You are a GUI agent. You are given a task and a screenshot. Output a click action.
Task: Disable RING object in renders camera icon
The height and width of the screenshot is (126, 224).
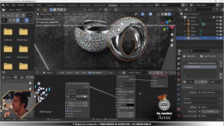(221, 35)
